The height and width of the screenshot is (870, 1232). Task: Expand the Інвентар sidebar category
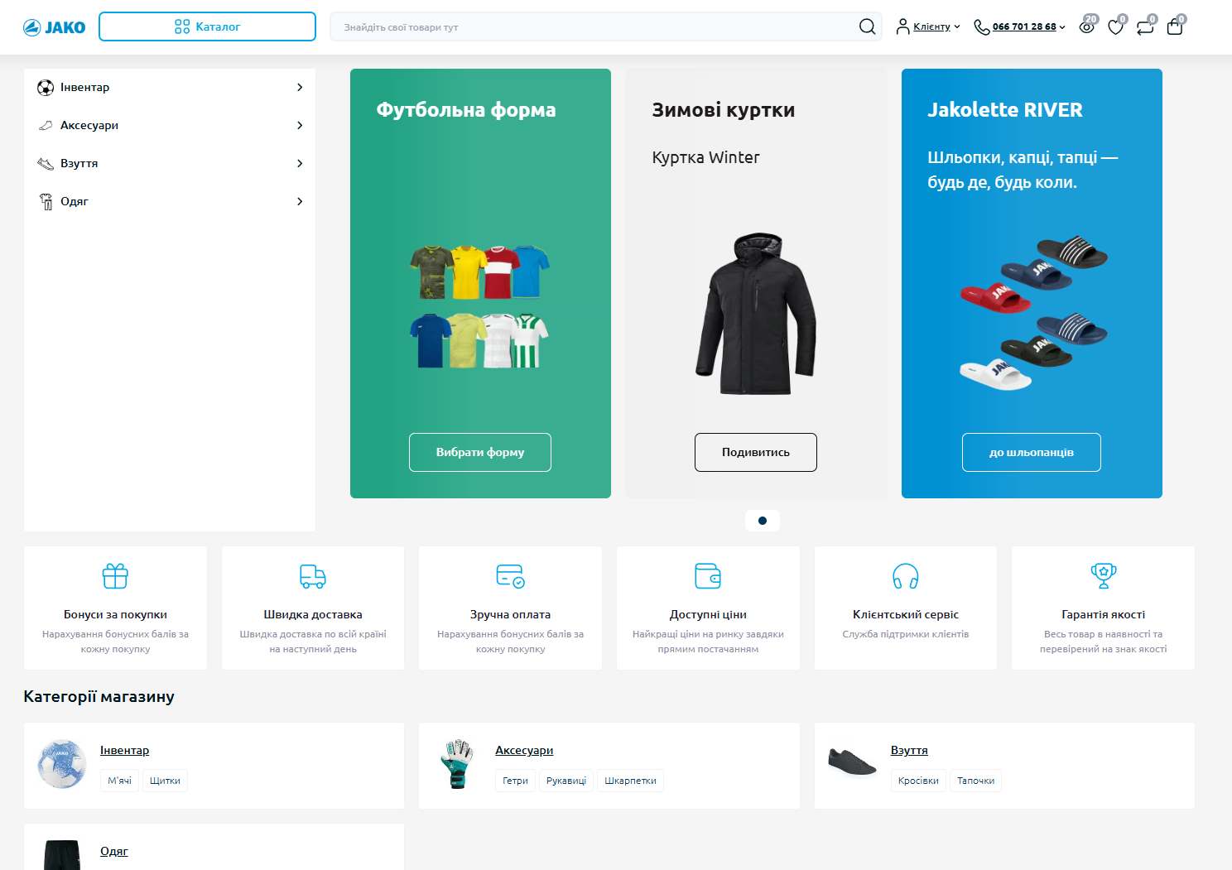tap(300, 87)
